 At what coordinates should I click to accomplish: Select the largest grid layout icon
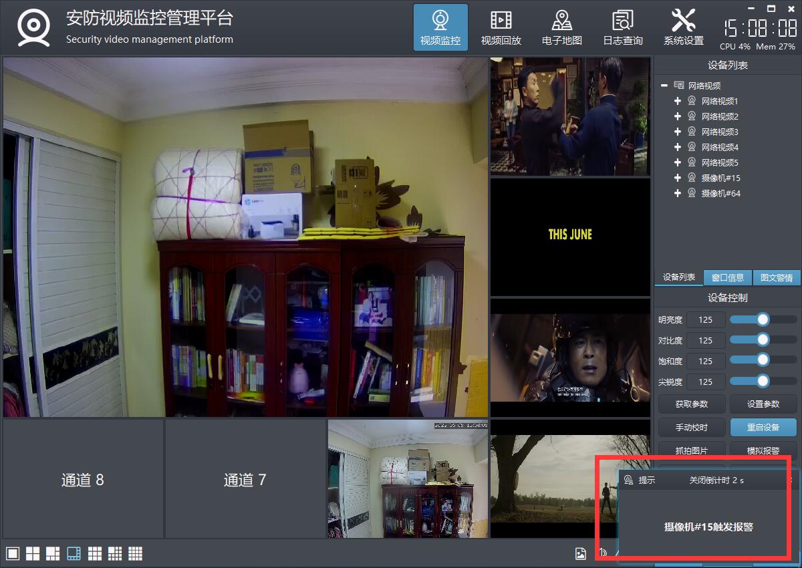click(x=136, y=553)
